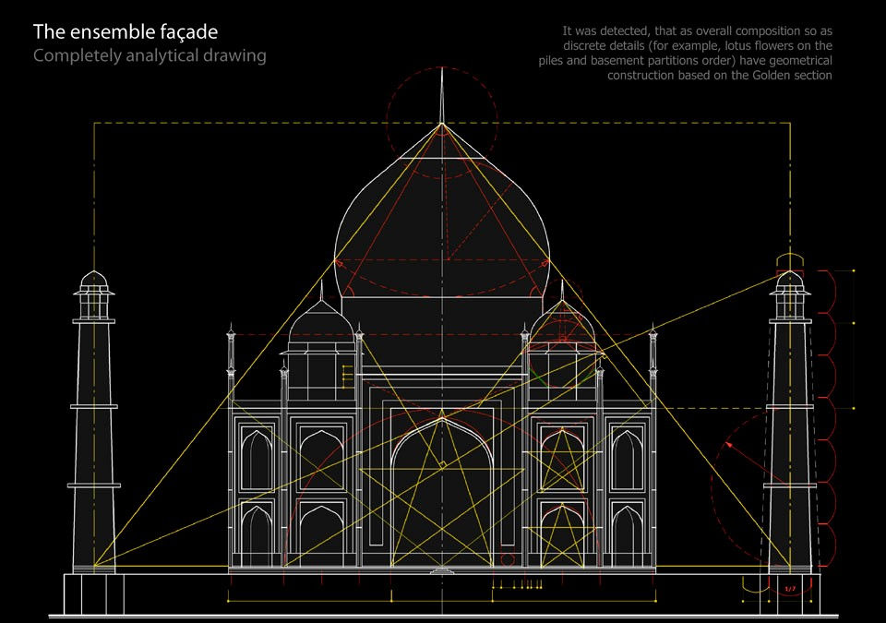The height and width of the screenshot is (623, 886).
Task: Click the subtitle 'Completely analytical drawing'
Action: click(148, 55)
